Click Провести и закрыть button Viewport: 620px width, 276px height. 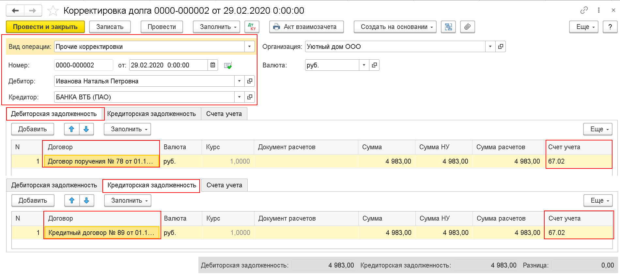(45, 27)
